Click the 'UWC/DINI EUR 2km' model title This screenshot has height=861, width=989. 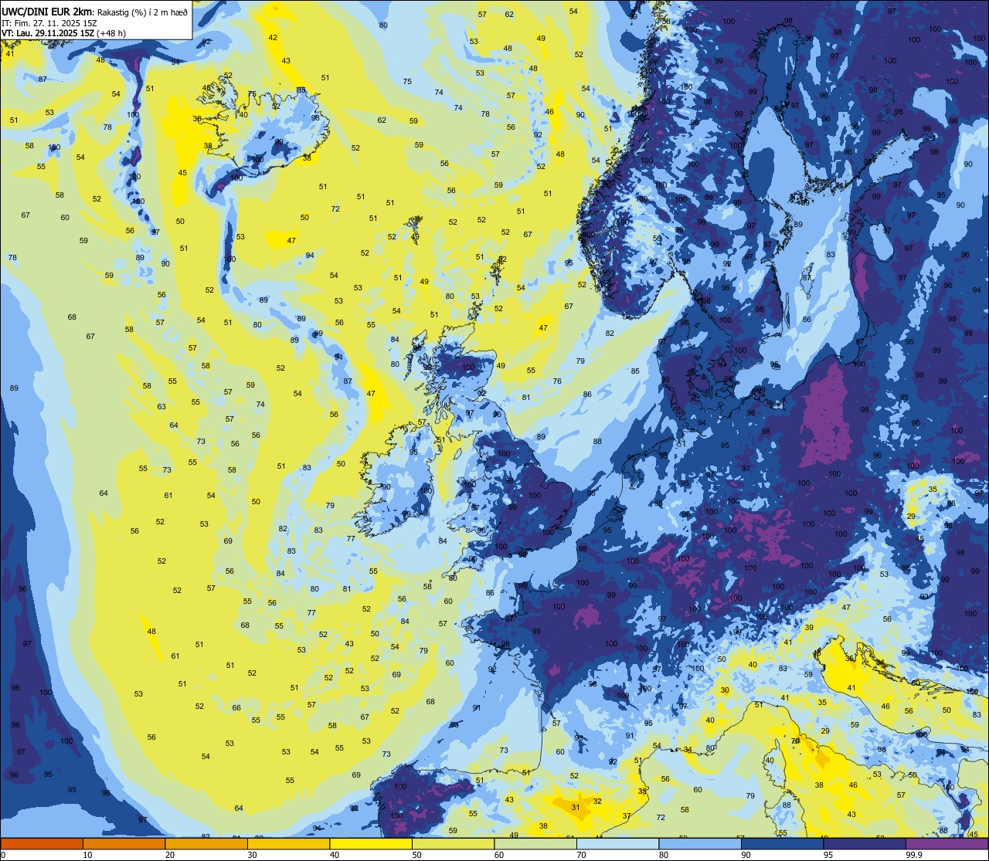tap(47, 11)
